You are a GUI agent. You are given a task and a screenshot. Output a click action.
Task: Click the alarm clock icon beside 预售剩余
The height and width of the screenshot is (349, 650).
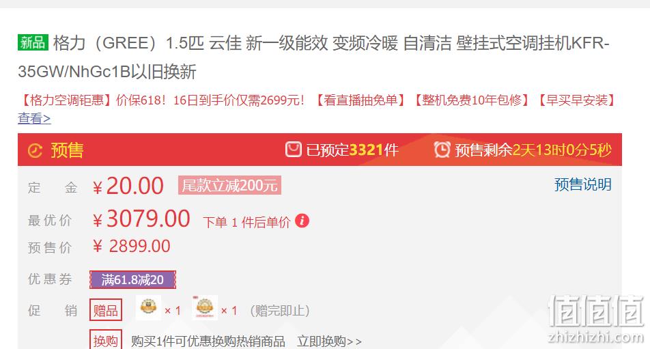point(442,149)
